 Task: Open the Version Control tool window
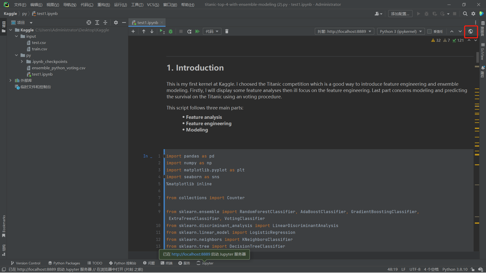[25, 263]
